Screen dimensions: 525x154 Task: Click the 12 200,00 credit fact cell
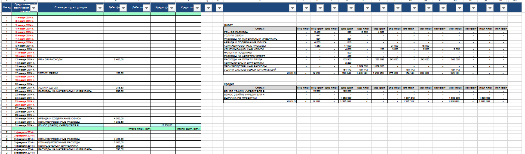pyautogui.click(x=163, y=125)
